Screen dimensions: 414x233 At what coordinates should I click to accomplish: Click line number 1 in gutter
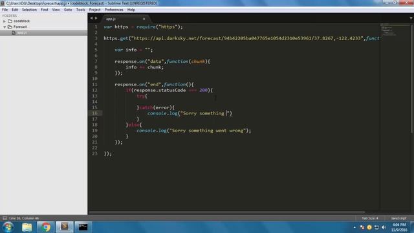(96, 27)
